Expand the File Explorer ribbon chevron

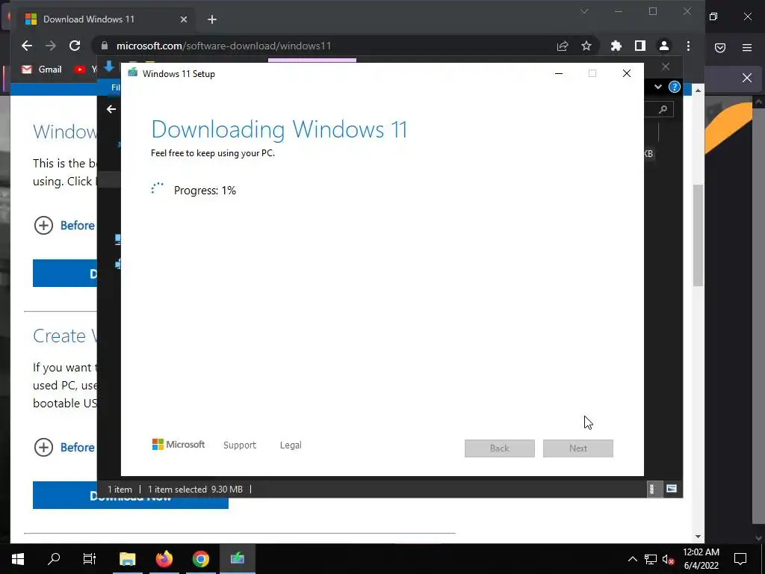click(x=658, y=87)
